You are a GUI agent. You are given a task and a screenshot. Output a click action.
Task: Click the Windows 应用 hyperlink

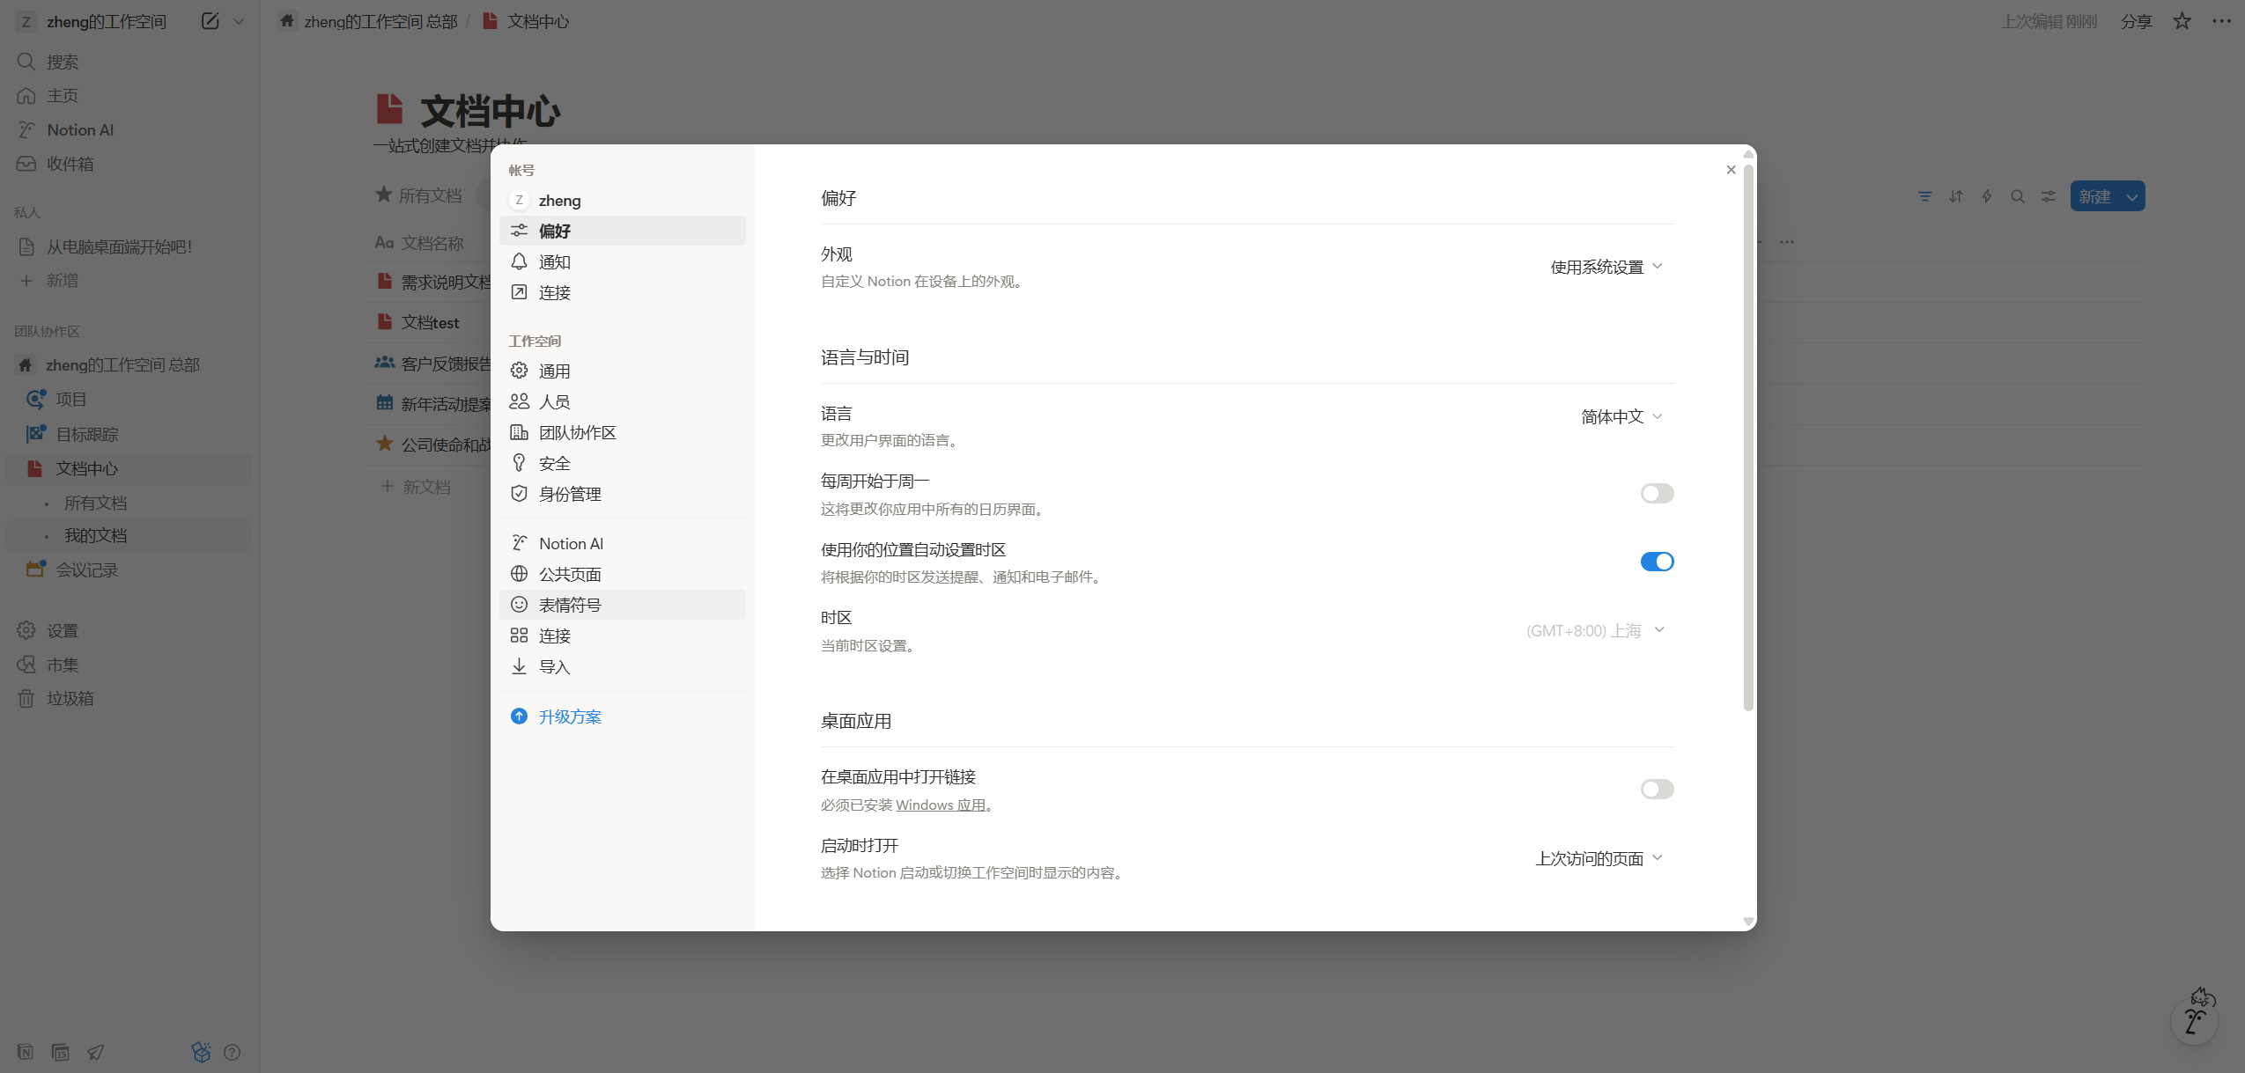click(x=940, y=805)
